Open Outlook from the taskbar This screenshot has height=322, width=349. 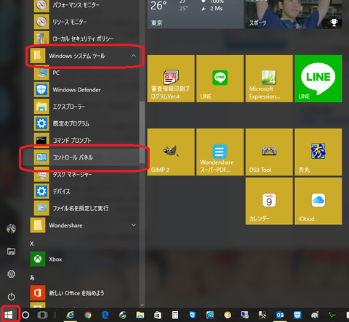(x=280, y=315)
